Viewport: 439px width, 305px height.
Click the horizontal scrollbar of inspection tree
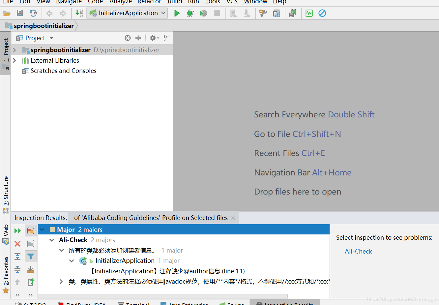tap(163, 296)
